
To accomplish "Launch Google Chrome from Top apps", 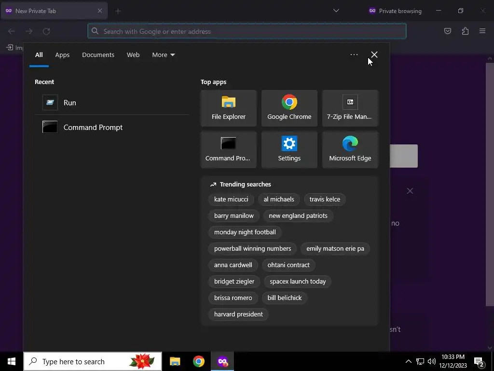I will 289,108.
